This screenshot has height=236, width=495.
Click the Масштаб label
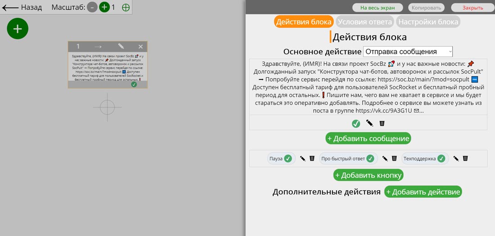pos(68,7)
